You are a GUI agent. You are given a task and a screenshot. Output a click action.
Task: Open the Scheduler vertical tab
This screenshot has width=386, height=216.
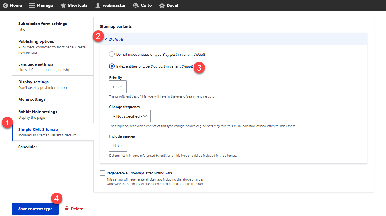28,147
